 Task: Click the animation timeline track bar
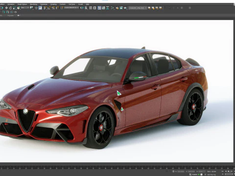coord(117,168)
